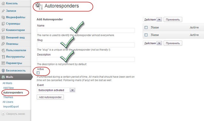The height and width of the screenshot is (121, 204).
Task: Click the Безопасность shield icon
Action: [x=3, y=71]
